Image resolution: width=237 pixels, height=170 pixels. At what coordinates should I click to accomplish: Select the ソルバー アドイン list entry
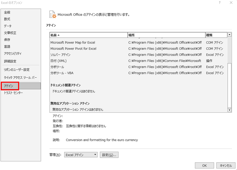[x=61, y=55]
